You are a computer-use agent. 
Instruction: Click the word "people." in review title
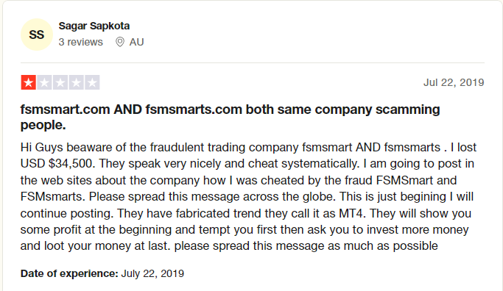[43, 125]
